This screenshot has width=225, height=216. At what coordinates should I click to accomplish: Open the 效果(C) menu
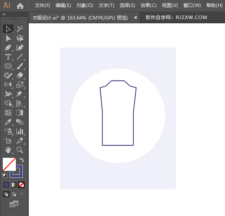[x=148, y=5]
